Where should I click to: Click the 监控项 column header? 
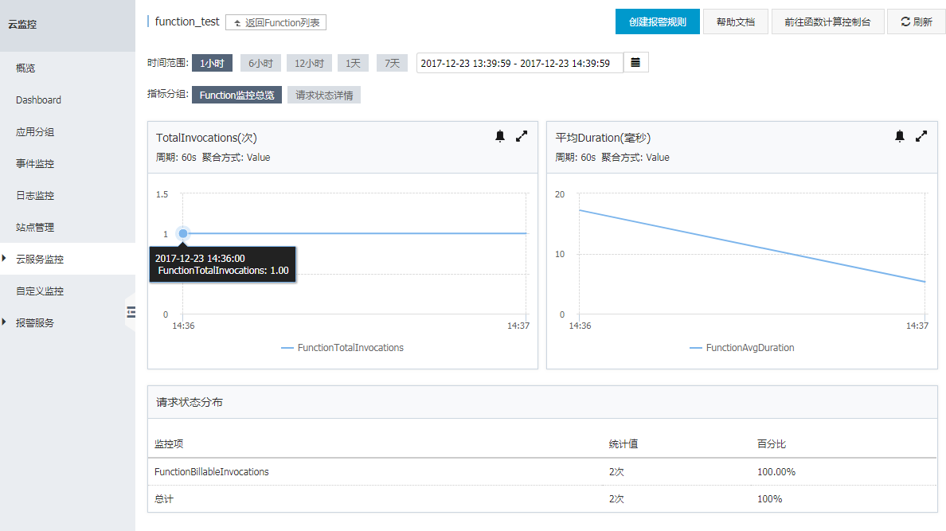(x=169, y=444)
